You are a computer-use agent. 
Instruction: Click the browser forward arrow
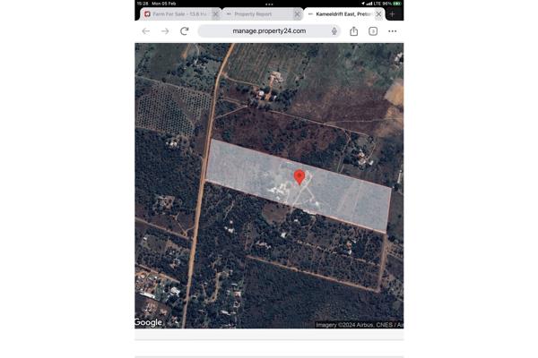click(165, 31)
